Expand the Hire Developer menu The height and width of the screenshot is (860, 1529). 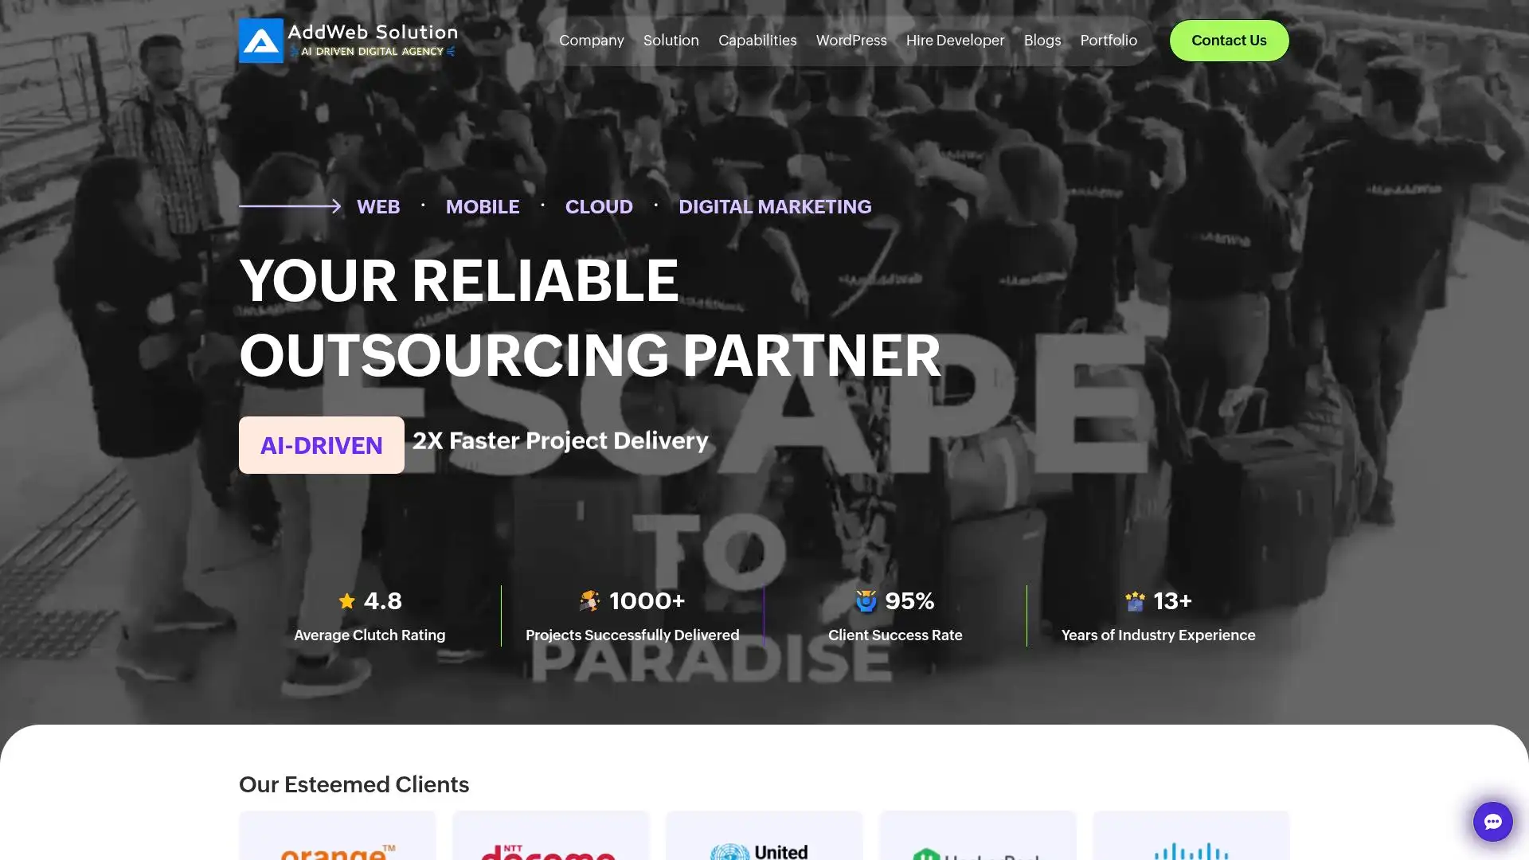point(955,41)
